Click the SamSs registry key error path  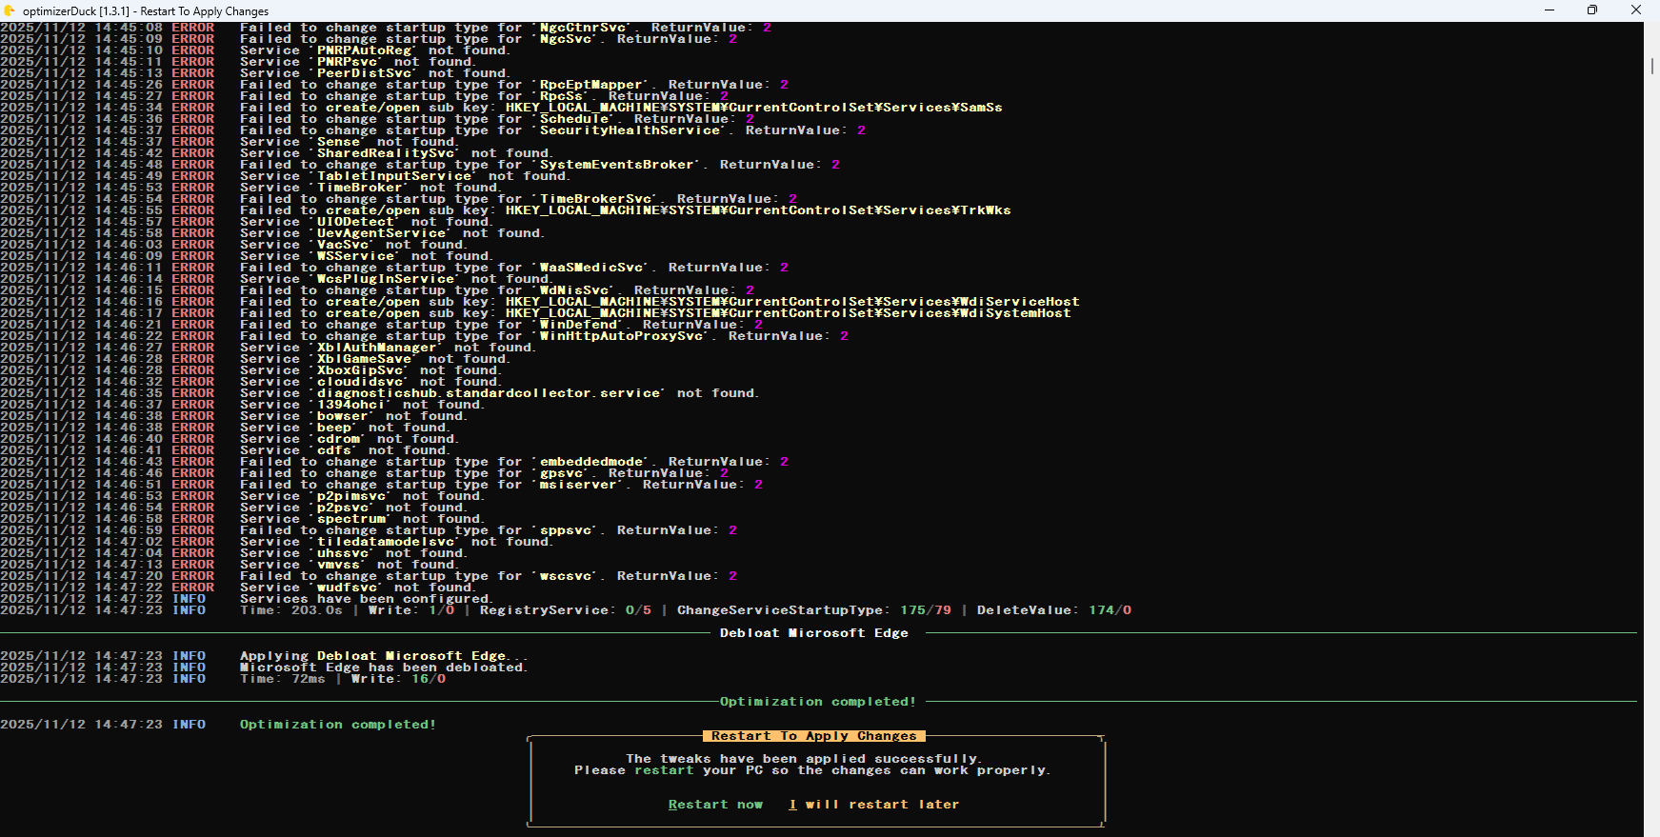pos(753,108)
